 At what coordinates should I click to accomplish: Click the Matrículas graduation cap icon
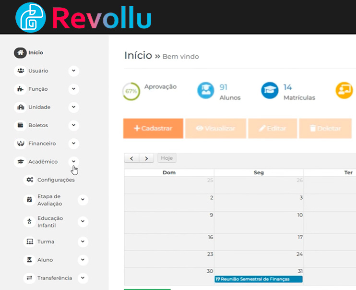[x=270, y=90]
